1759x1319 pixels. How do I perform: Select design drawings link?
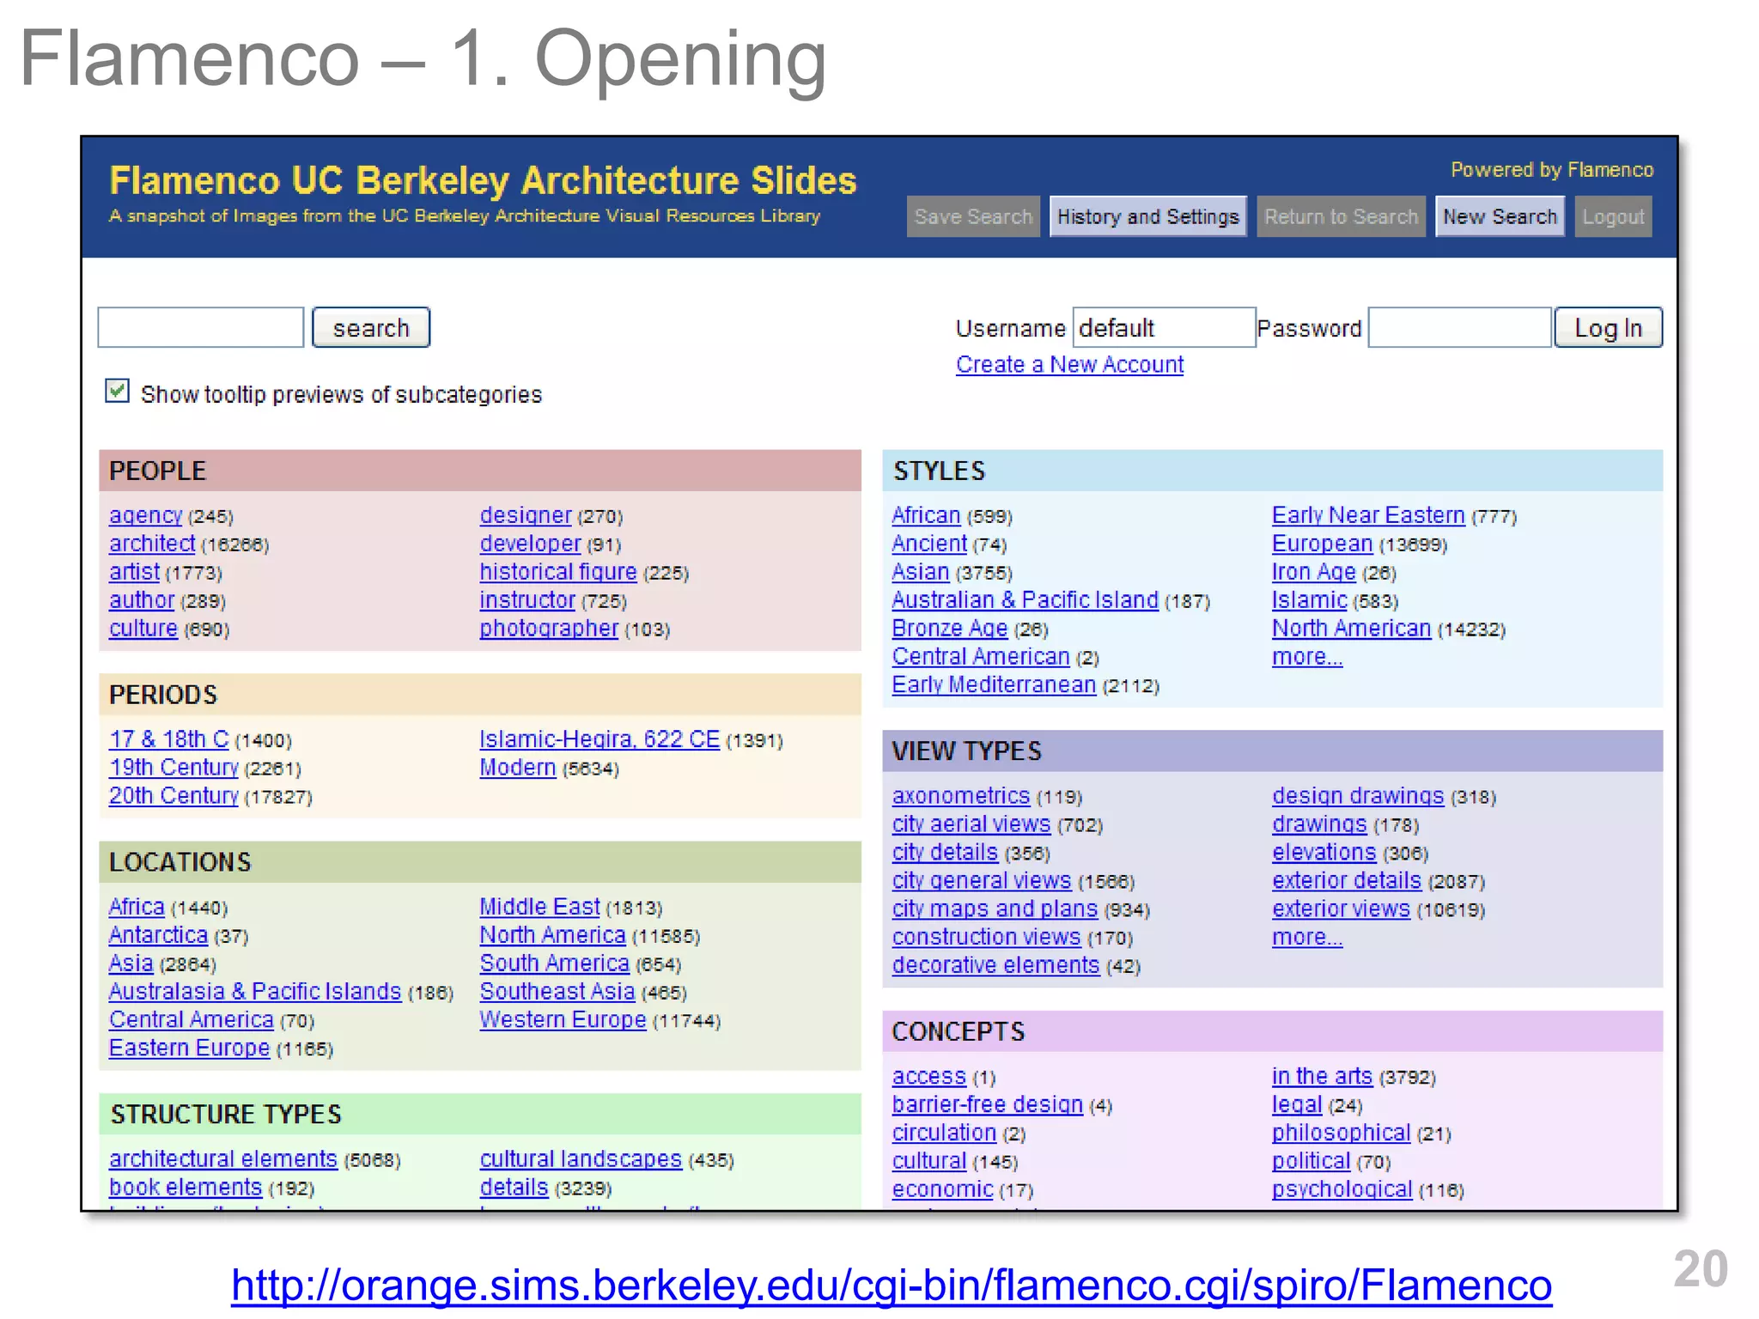click(1358, 796)
